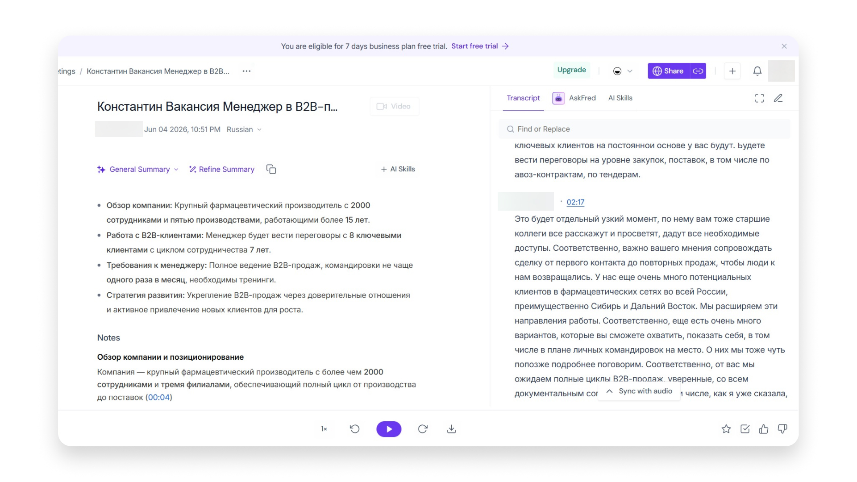Focus the Find or Replace field
This screenshot has width=857, height=482.
[x=644, y=129]
